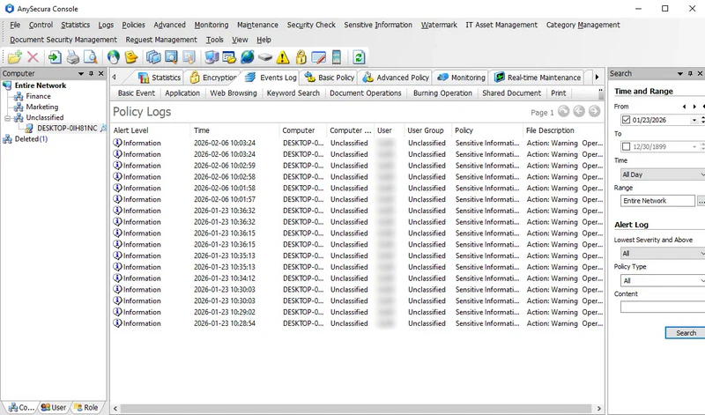
Task: Select log row at 2026-02-06 10:02:59
Action: (357, 166)
